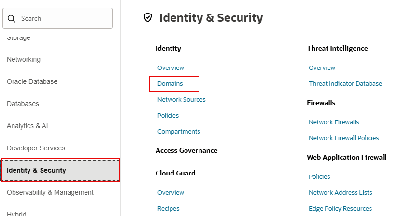399x216 pixels.
Task: Open Network Address Lists link
Action: coord(340,192)
